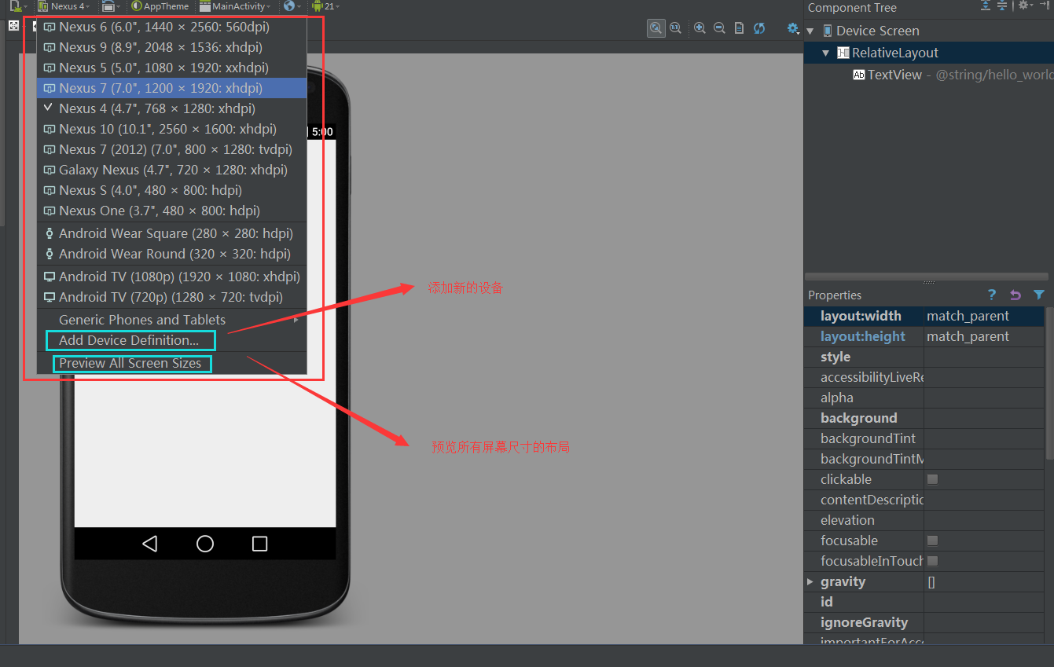
Task: Choose Nexus 7 (2012) device entry
Action: 171,149
